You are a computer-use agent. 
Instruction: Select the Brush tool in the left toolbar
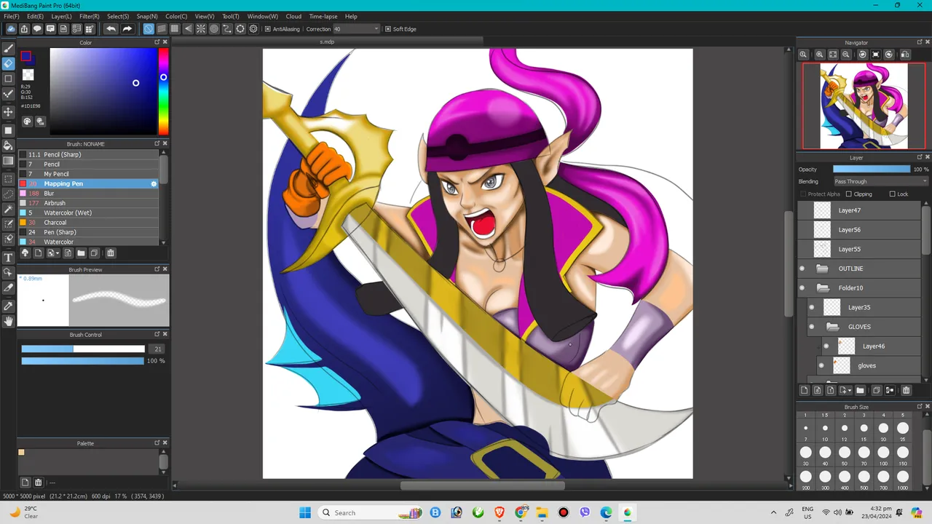9,48
